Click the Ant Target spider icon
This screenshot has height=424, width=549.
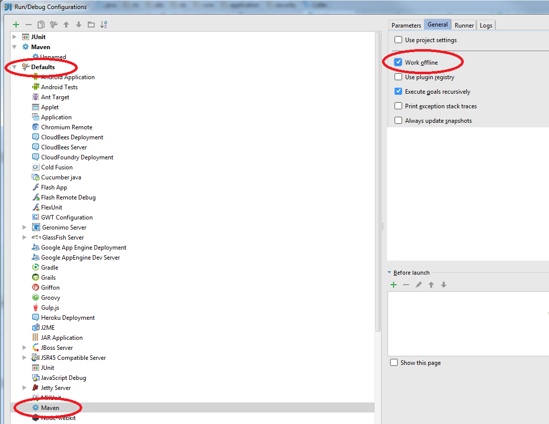point(36,97)
